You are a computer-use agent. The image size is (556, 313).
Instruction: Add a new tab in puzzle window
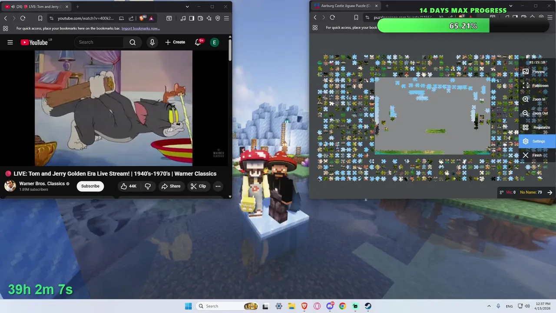pos(387,6)
